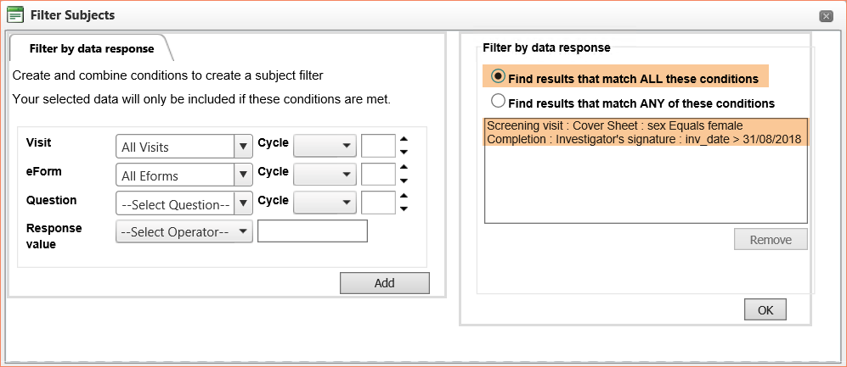Increment the Visit cycle stepper up arrow
This screenshot has height=367, width=847.
click(x=403, y=138)
